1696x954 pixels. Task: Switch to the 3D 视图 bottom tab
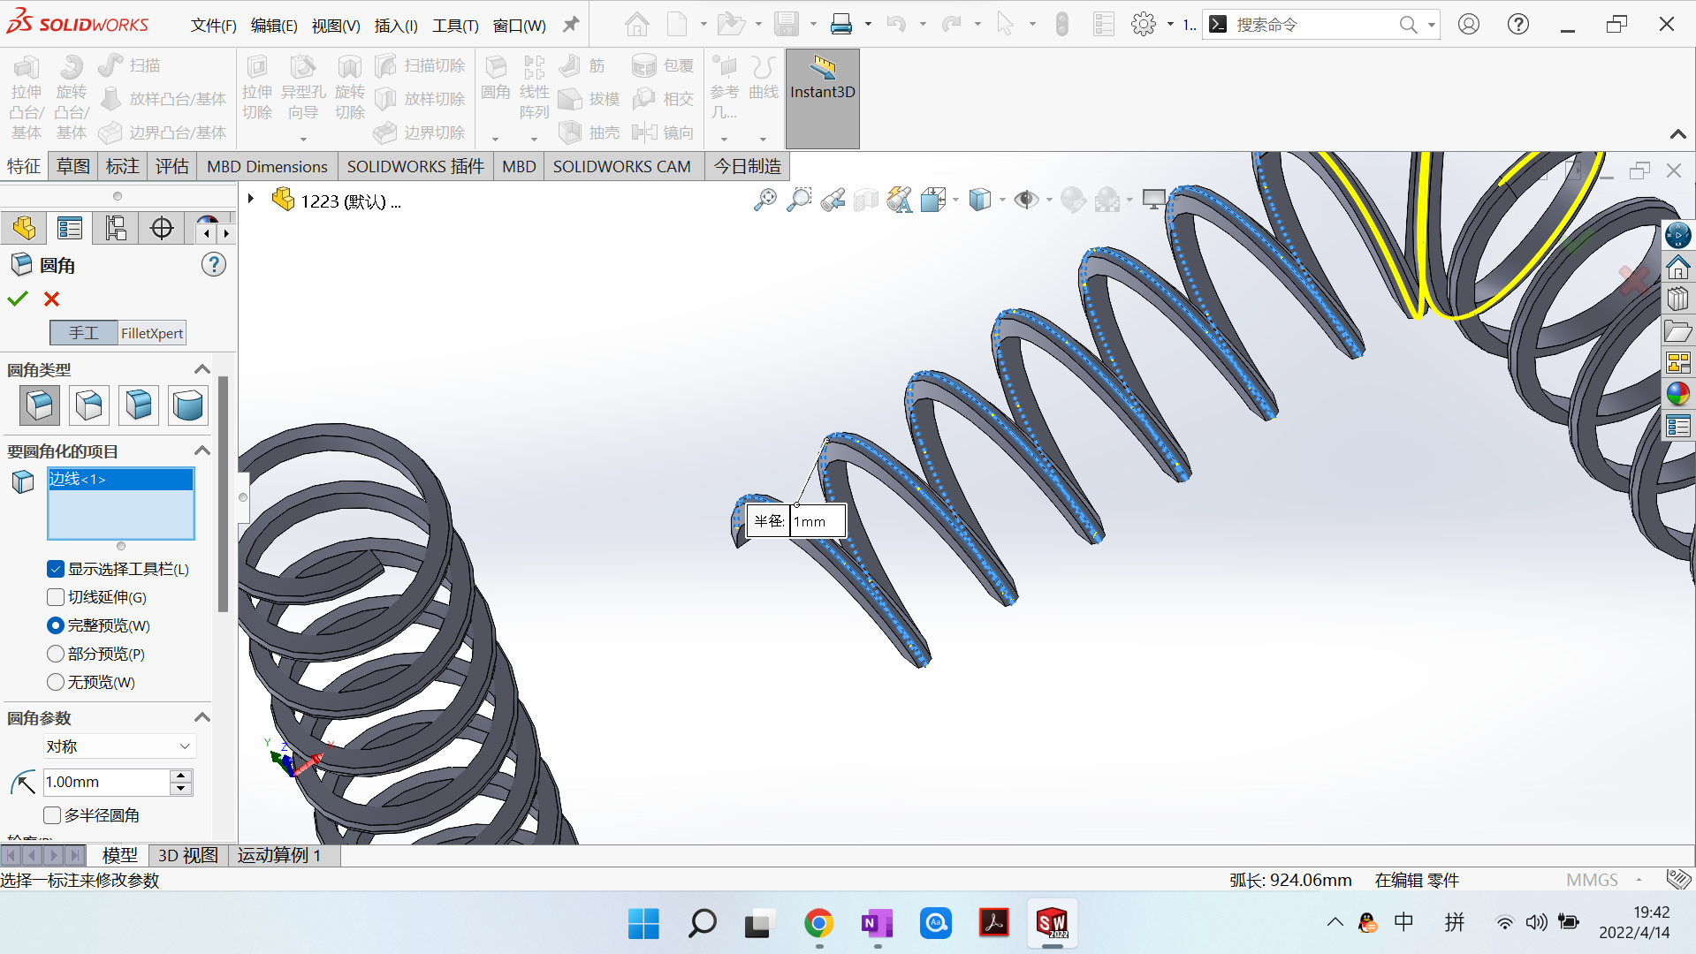[188, 855]
